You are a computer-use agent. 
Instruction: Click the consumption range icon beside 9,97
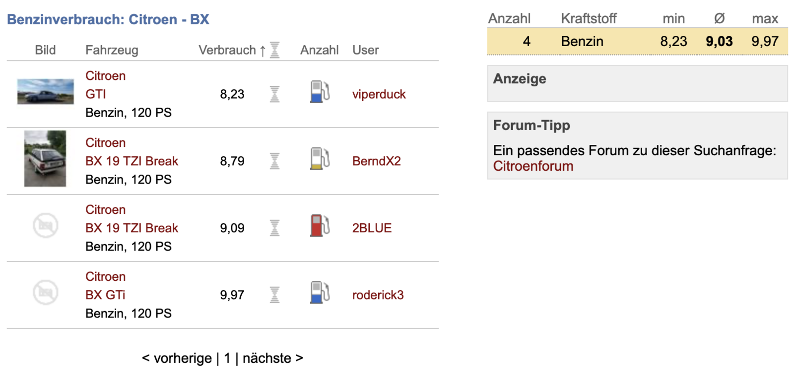click(x=274, y=295)
